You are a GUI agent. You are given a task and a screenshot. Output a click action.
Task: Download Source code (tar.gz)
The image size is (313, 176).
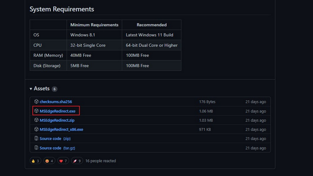[57, 148]
